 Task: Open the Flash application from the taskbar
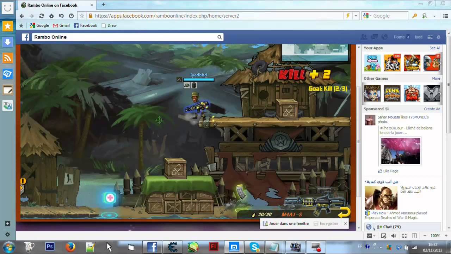click(214, 247)
